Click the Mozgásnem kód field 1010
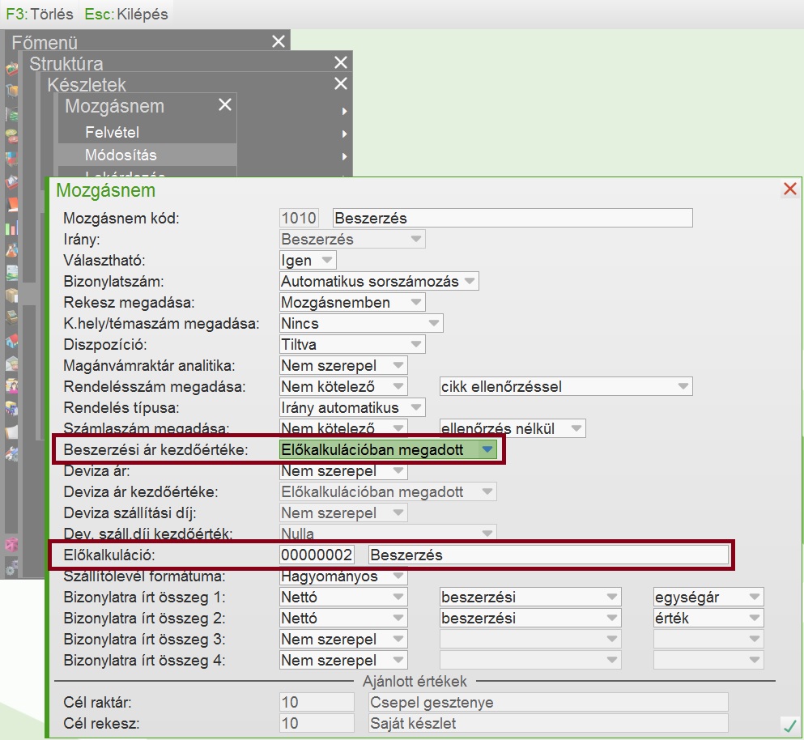Image resolution: width=804 pixels, height=740 pixels. click(x=299, y=218)
